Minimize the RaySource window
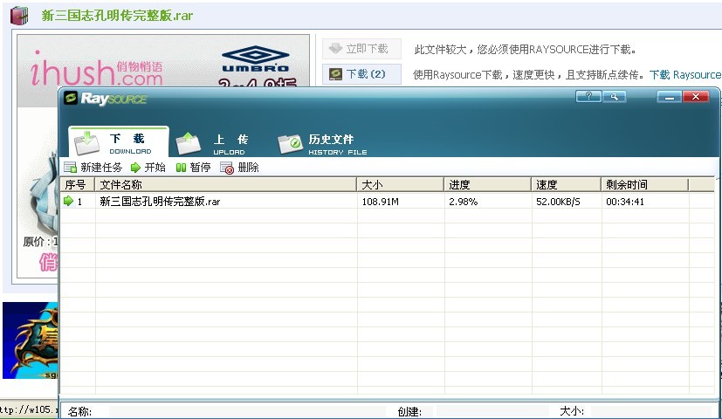 pos(669,97)
